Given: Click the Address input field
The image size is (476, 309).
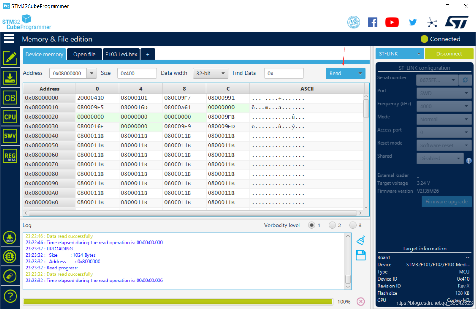Looking at the screenshot, I should click(x=68, y=73).
